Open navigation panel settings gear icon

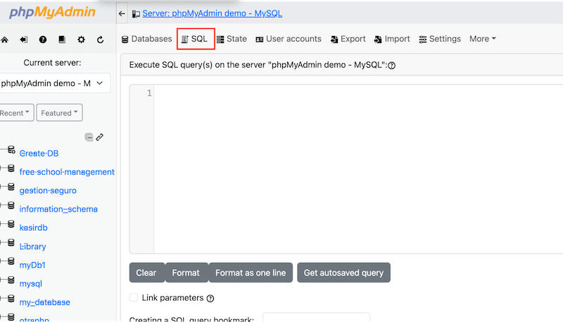pyautogui.click(x=81, y=39)
